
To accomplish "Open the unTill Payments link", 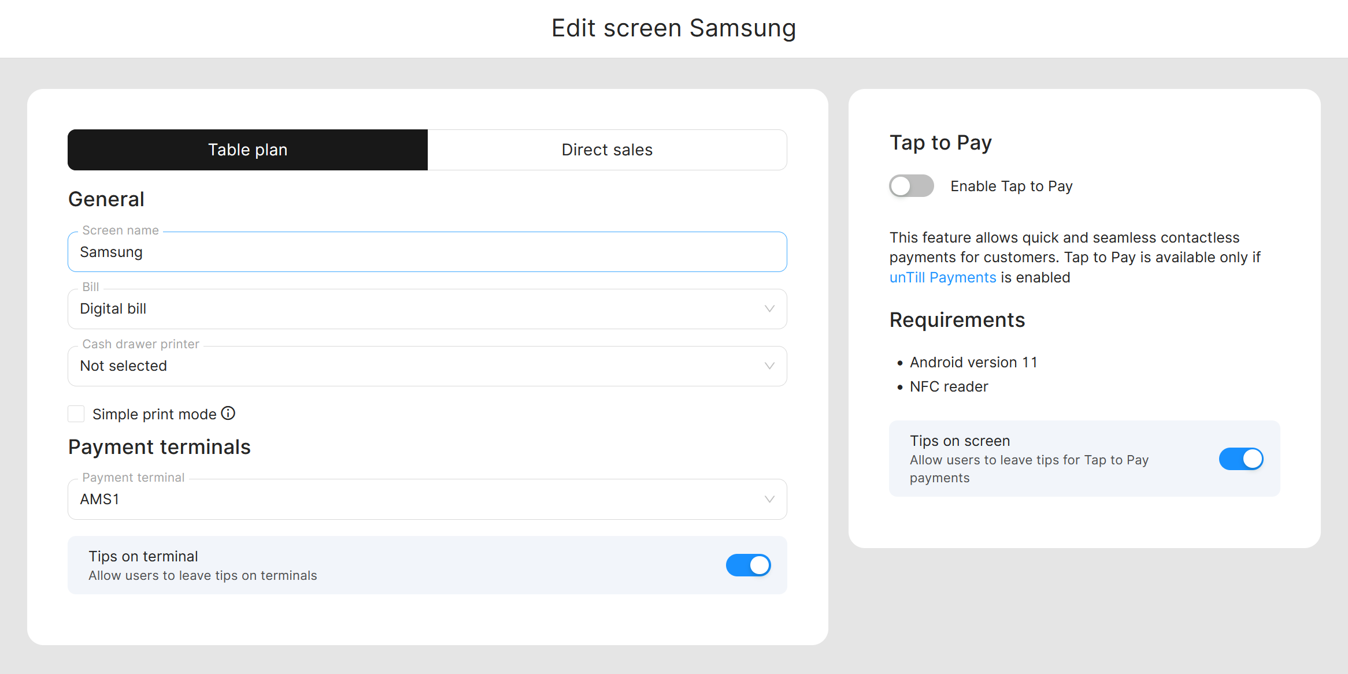I will (x=942, y=278).
